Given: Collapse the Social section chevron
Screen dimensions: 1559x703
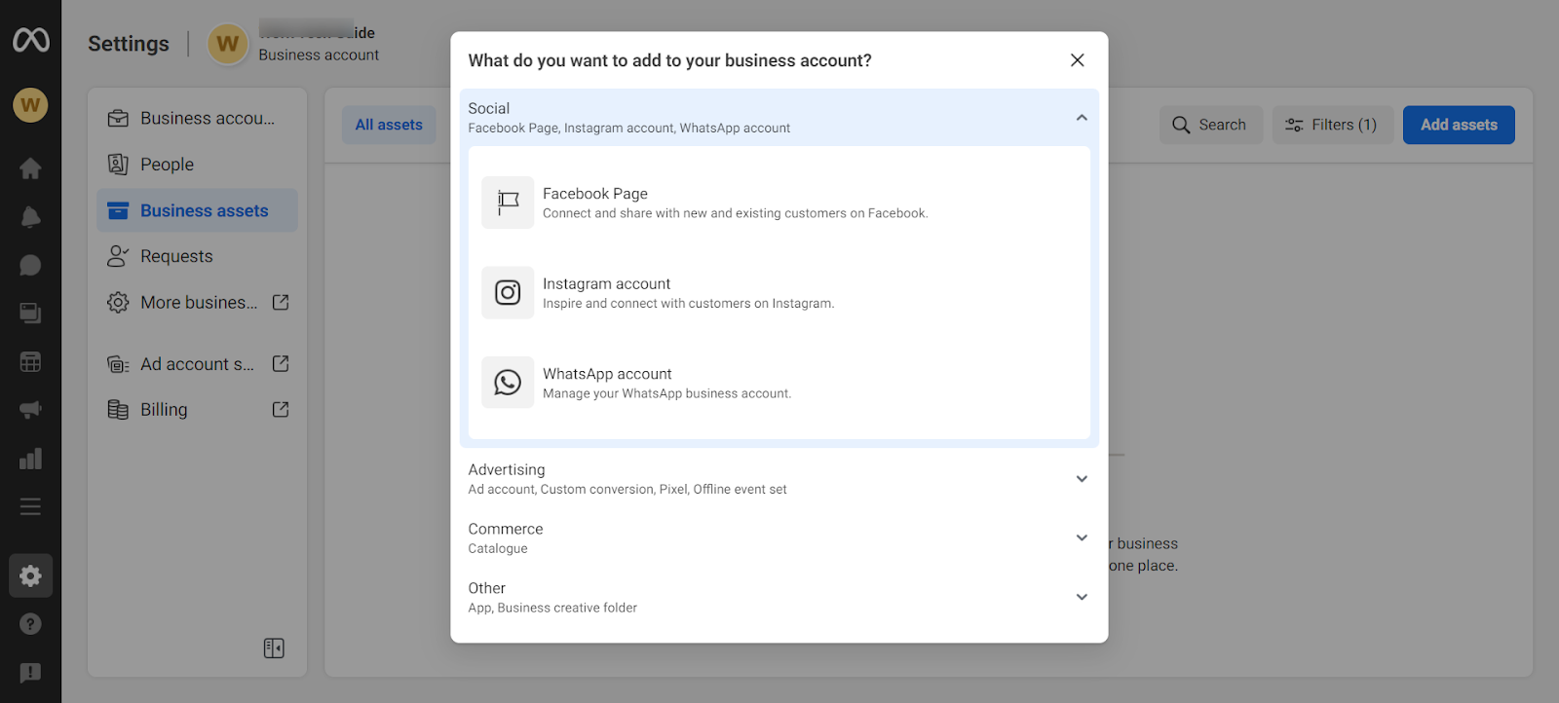Looking at the screenshot, I should tap(1082, 118).
